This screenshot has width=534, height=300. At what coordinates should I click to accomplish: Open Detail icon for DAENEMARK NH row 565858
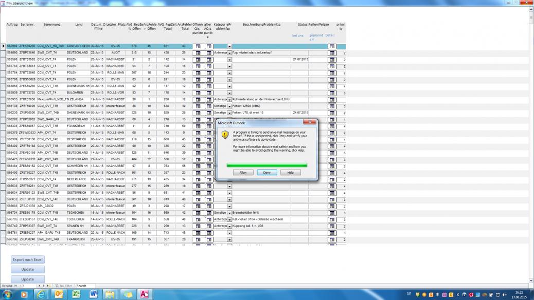(332, 86)
